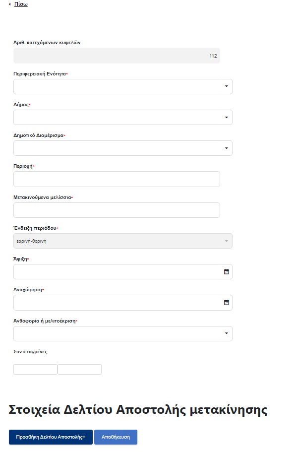Click the arrow on the Δήμος dropdown

226,117
